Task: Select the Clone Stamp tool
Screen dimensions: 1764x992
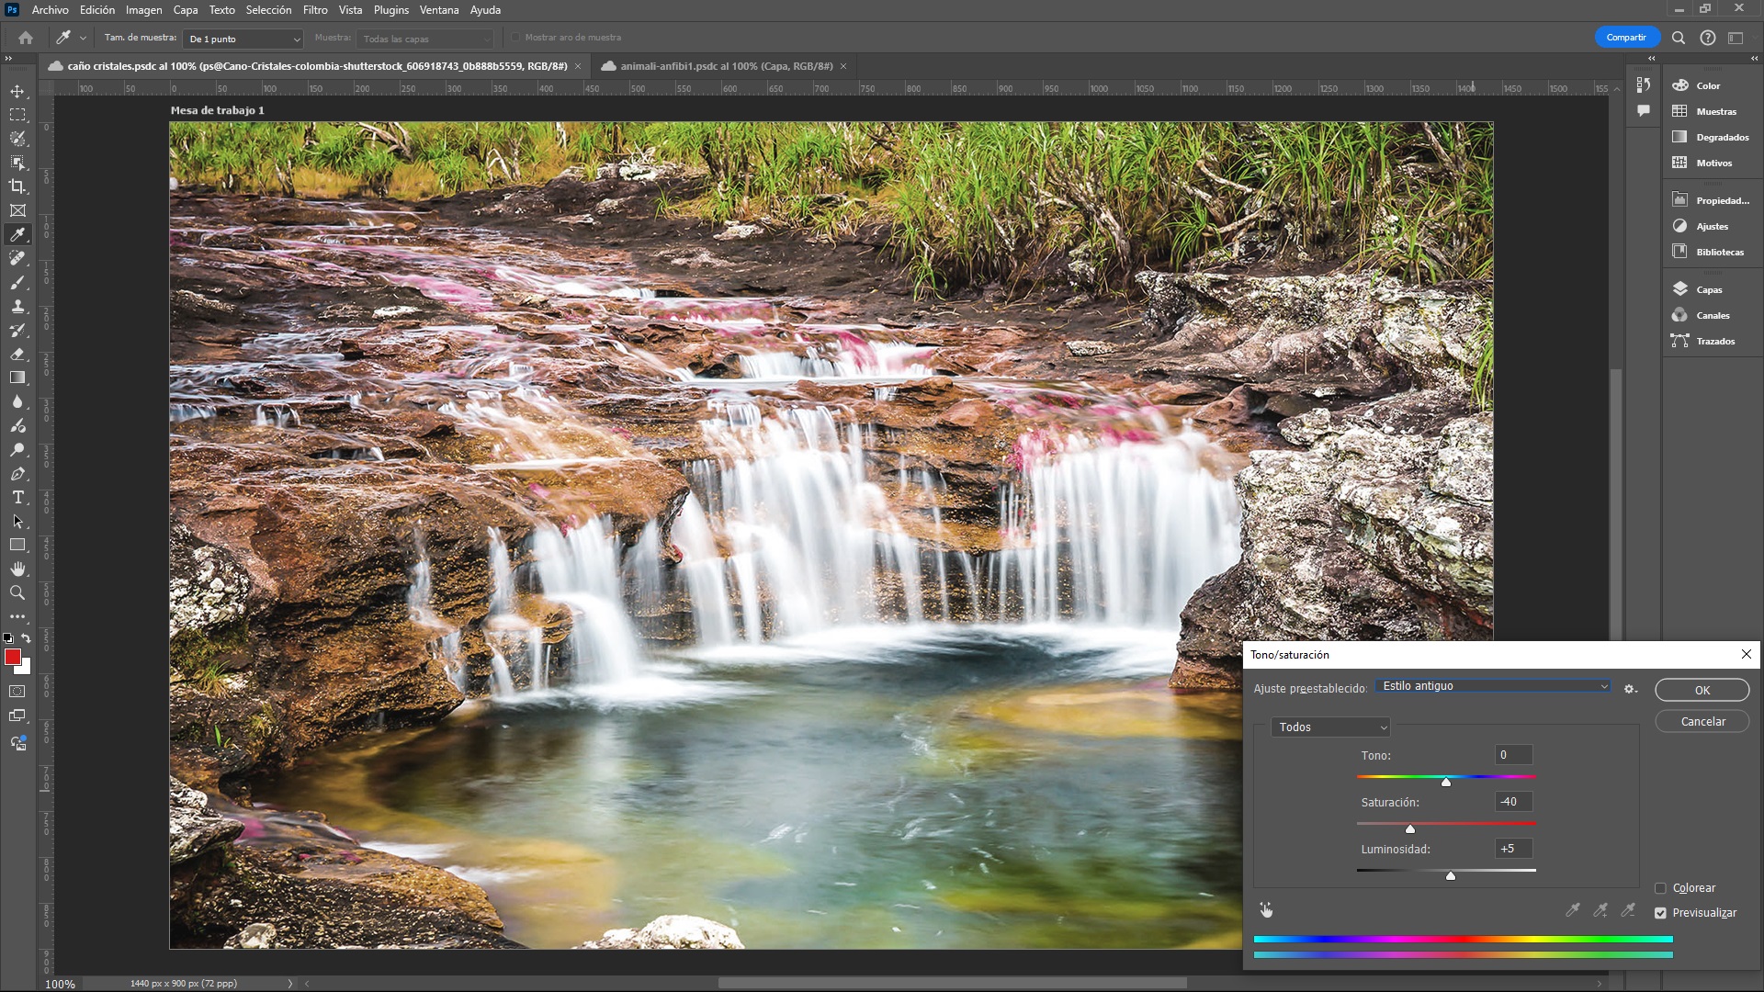Action: coord(17,307)
